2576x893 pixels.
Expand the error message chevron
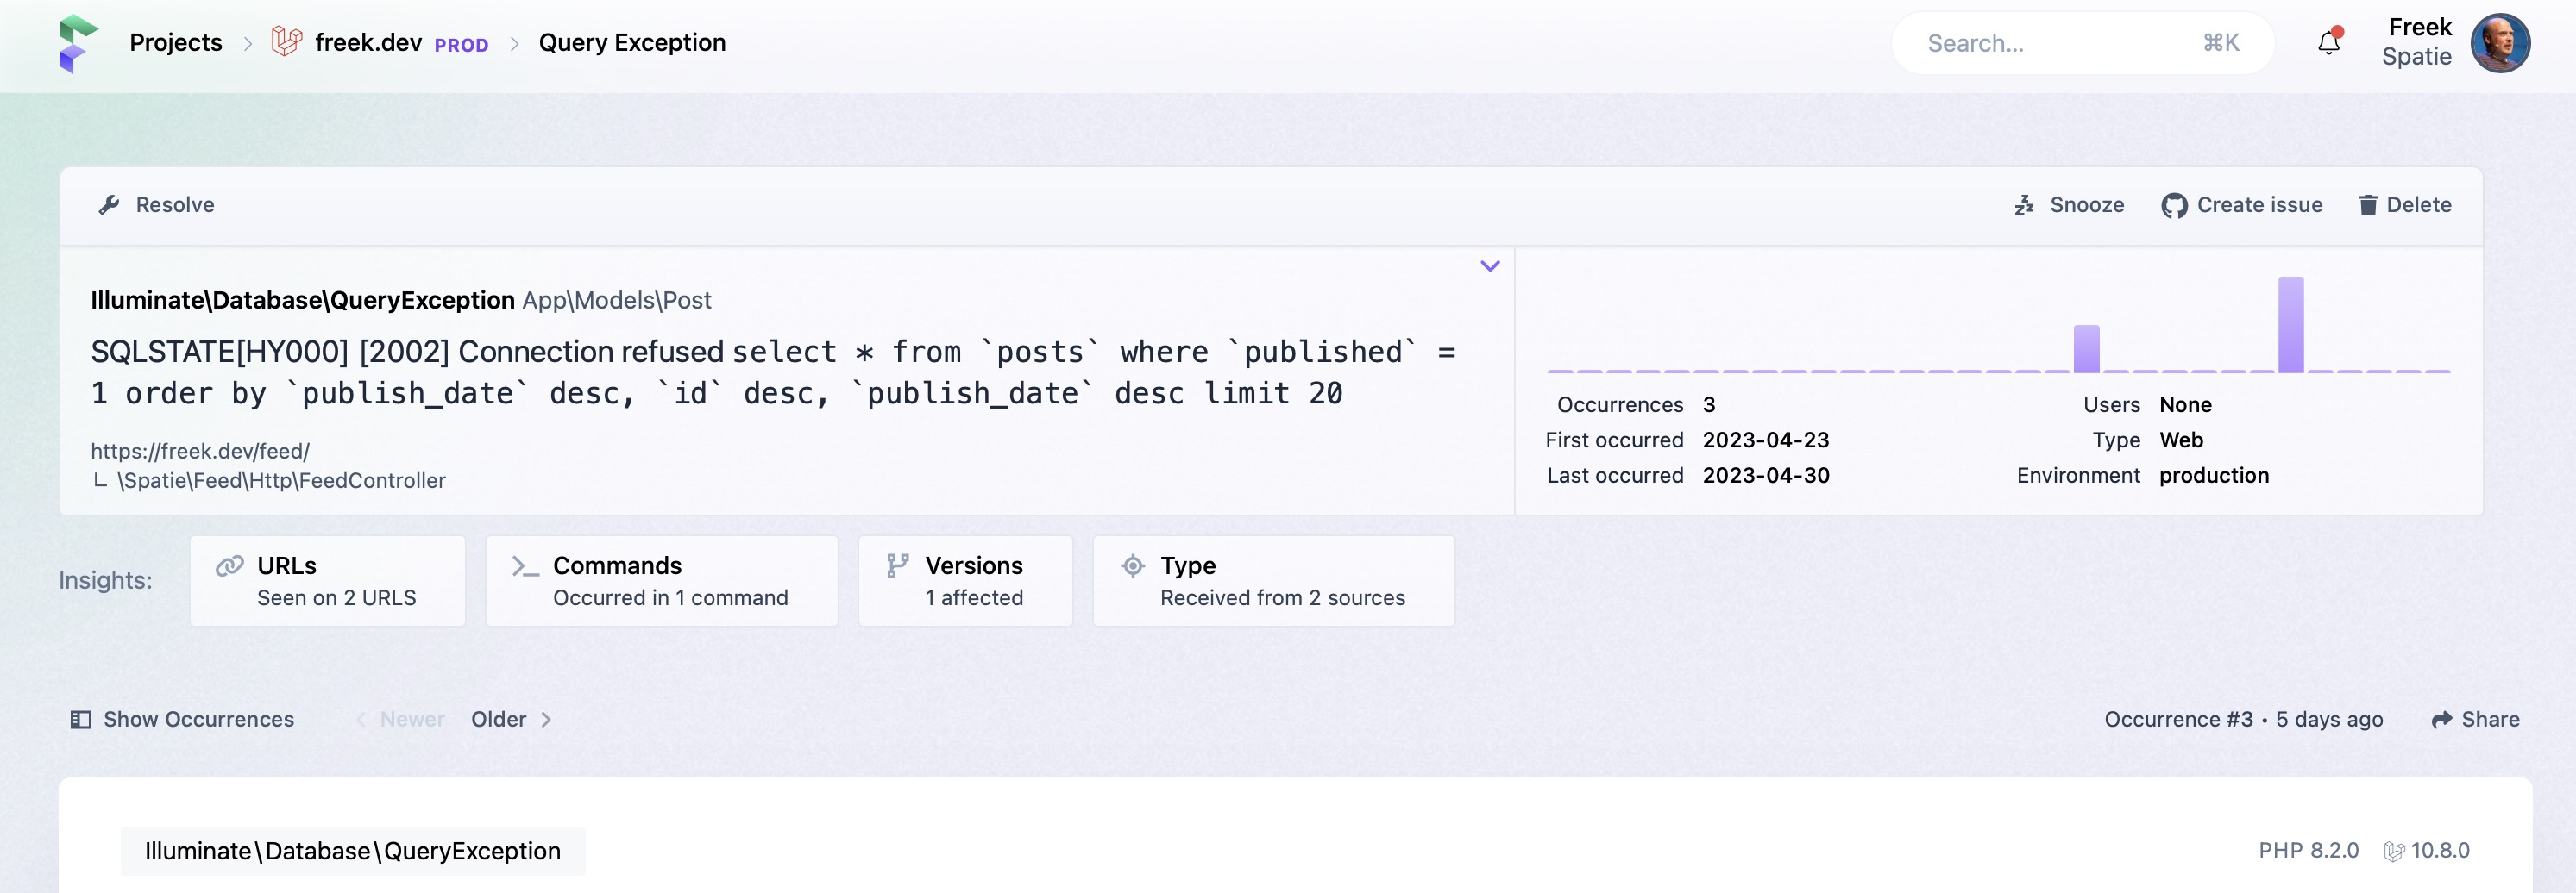1489,265
